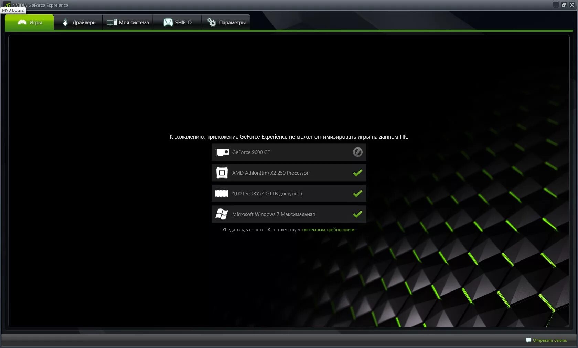Click the green checkmark on 4,00 ГБ ОЗУ row
The width and height of the screenshot is (578, 348).
(357, 193)
